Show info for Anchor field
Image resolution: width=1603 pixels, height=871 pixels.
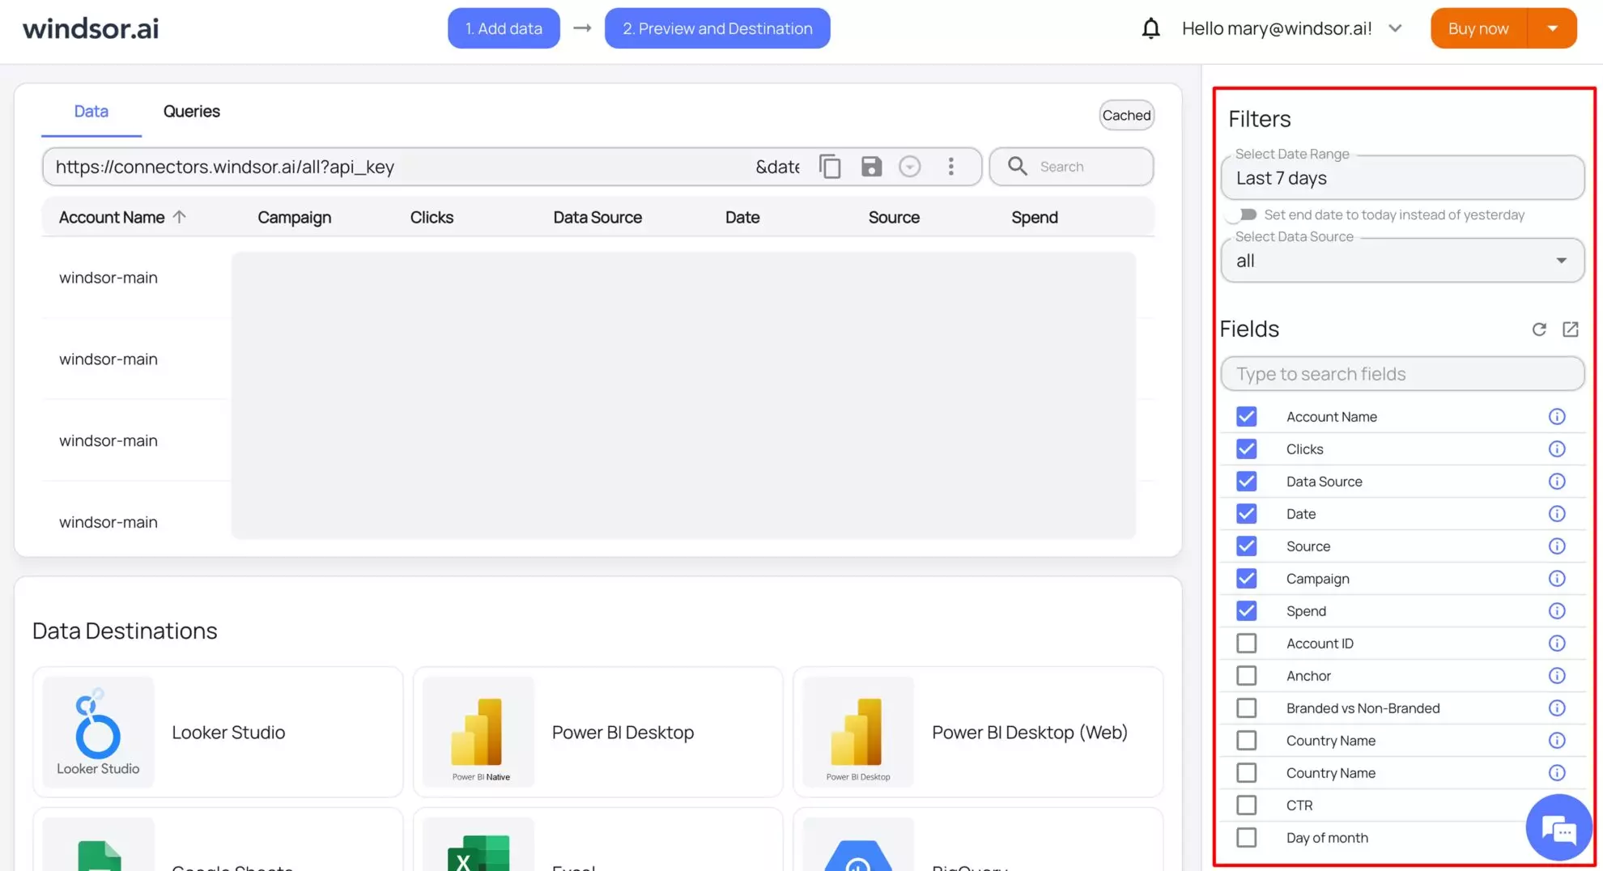(1557, 676)
